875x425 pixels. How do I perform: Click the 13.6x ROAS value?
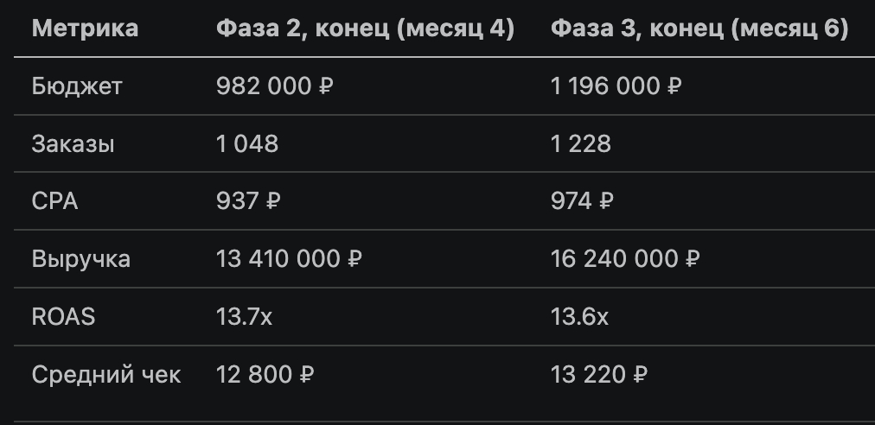(x=579, y=317)
